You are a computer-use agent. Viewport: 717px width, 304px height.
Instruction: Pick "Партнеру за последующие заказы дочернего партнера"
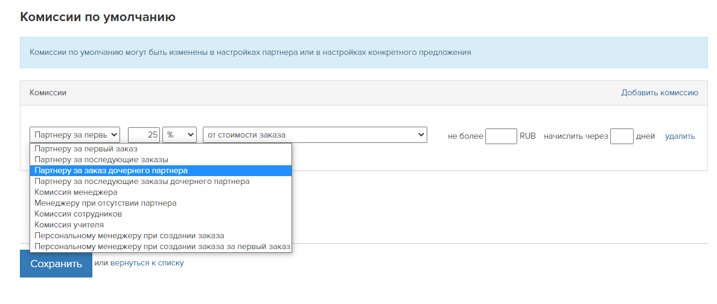(161, 182)
